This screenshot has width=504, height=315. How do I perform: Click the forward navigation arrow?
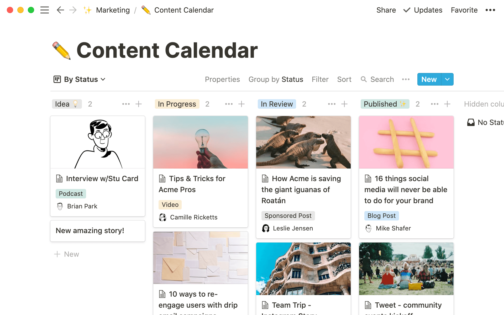73,10
